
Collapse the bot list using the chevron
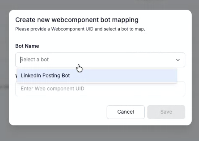tap(178, 60)
